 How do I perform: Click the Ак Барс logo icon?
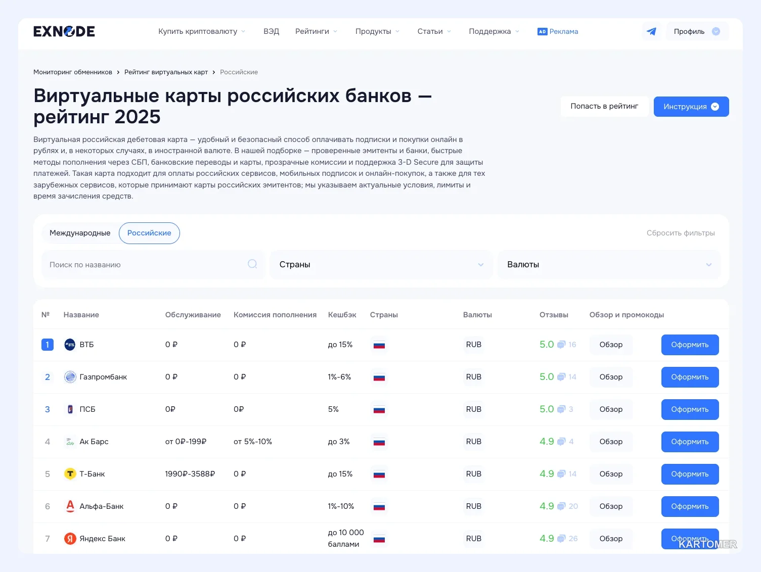[x=70, y=442]
